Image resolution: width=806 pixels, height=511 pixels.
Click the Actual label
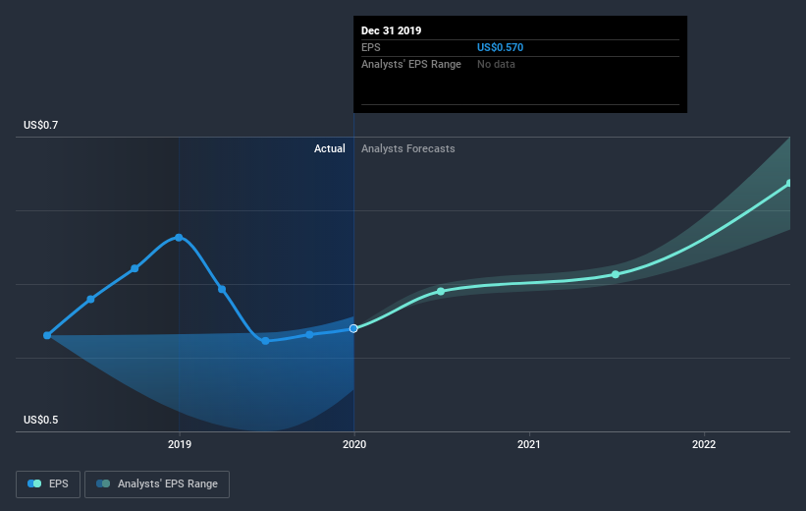tap(330, 148)
